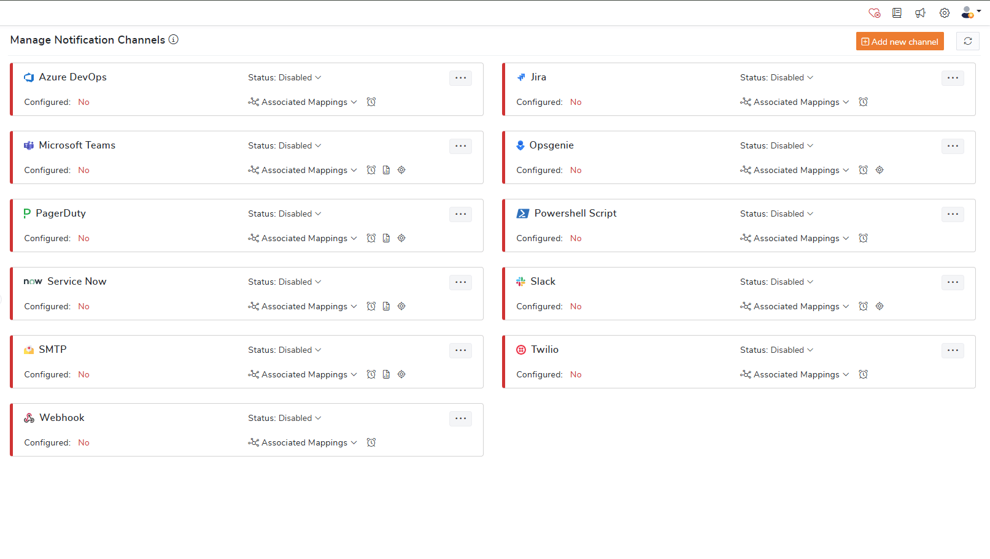This screenshot has width=990, height=559.
Task: Click the alarm clock icon for PagerDuty
Action: [x=371, y=238]
